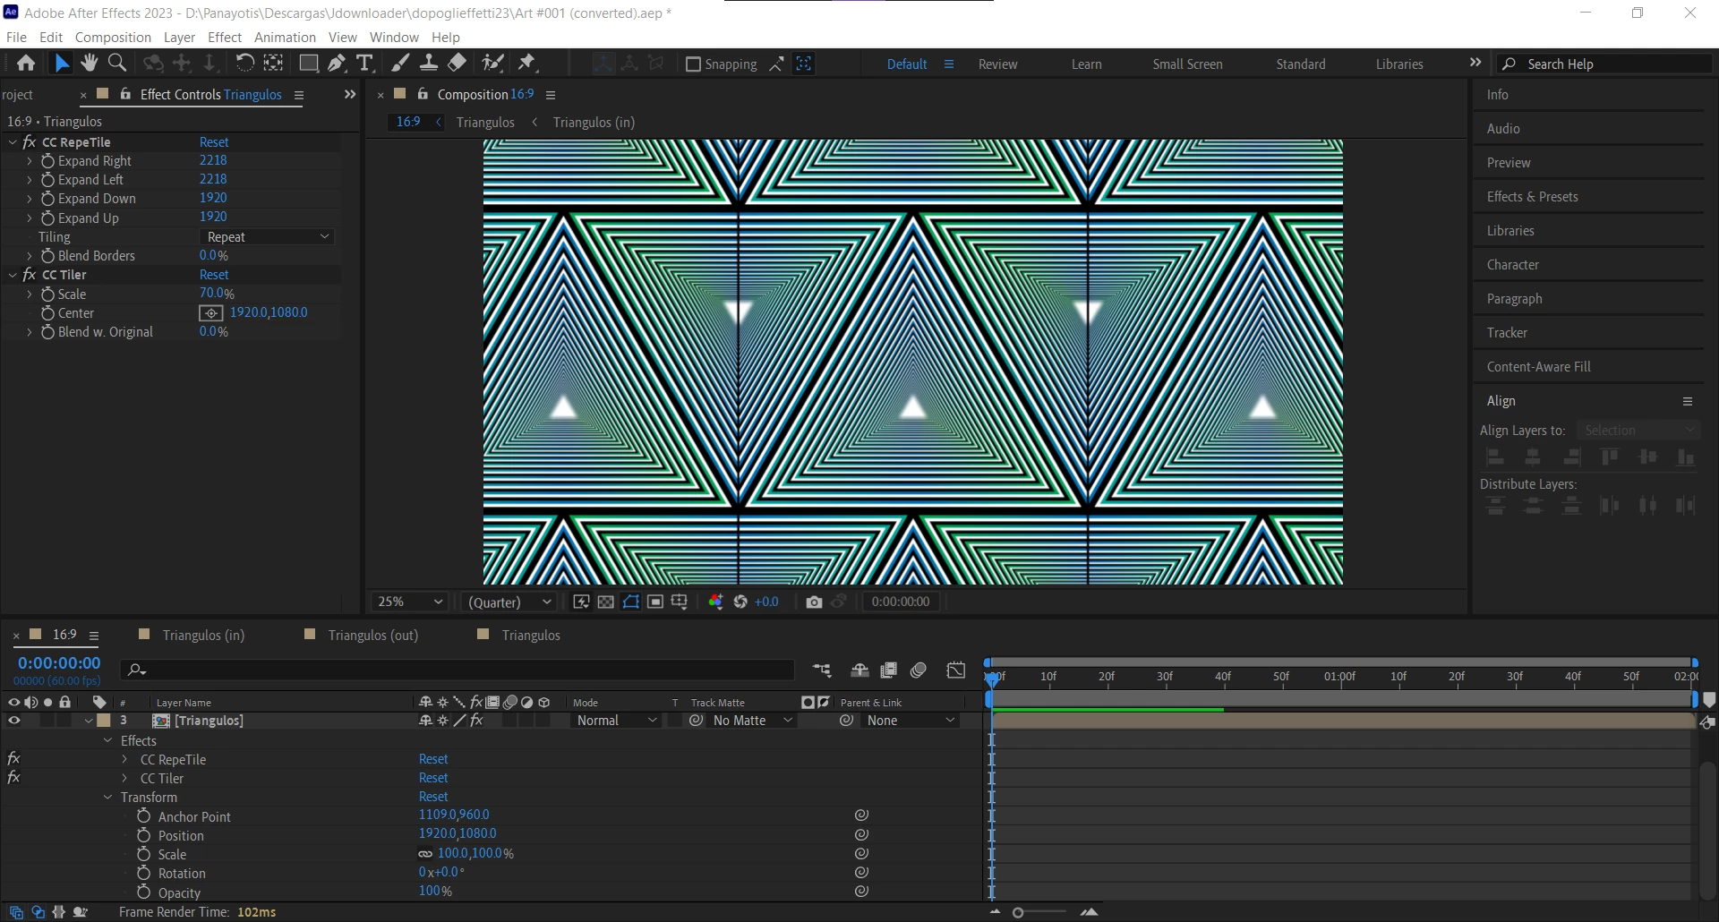Open the show channel color icon
The width and height of the screenshot is (1719, 922).
715,602
